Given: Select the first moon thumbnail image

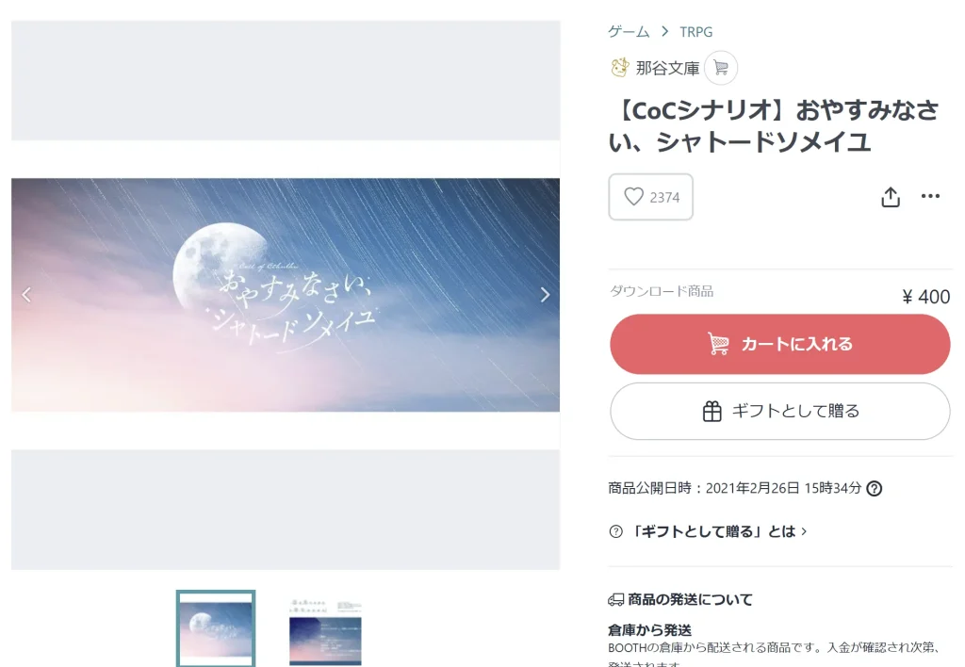Looking at the screenshot, I should pyautogui.click(x=216, y=628).
